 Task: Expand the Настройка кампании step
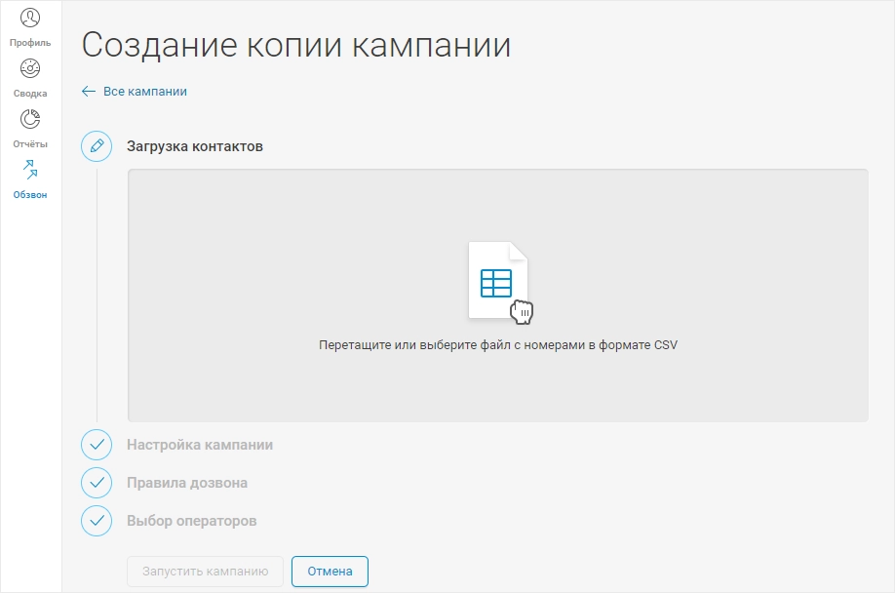(200, 445)
